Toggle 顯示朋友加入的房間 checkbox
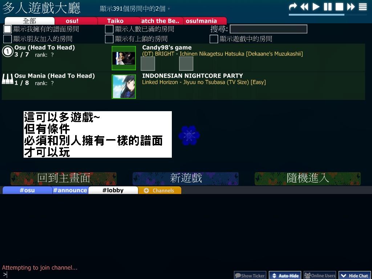The width and height of the screenshot is (372, 279). pyautogui.click(x=7, y=39)
